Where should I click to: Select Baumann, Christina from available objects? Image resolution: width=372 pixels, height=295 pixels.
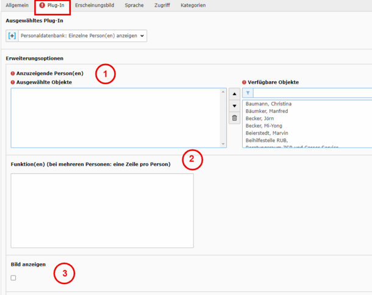[x=268, y=104]
